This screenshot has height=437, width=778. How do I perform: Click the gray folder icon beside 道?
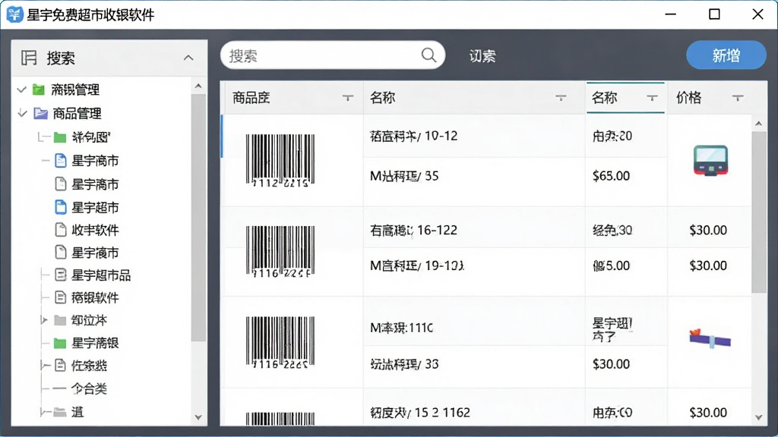[x=60, y=412]
